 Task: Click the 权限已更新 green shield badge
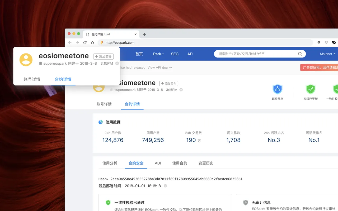[311, 89]
